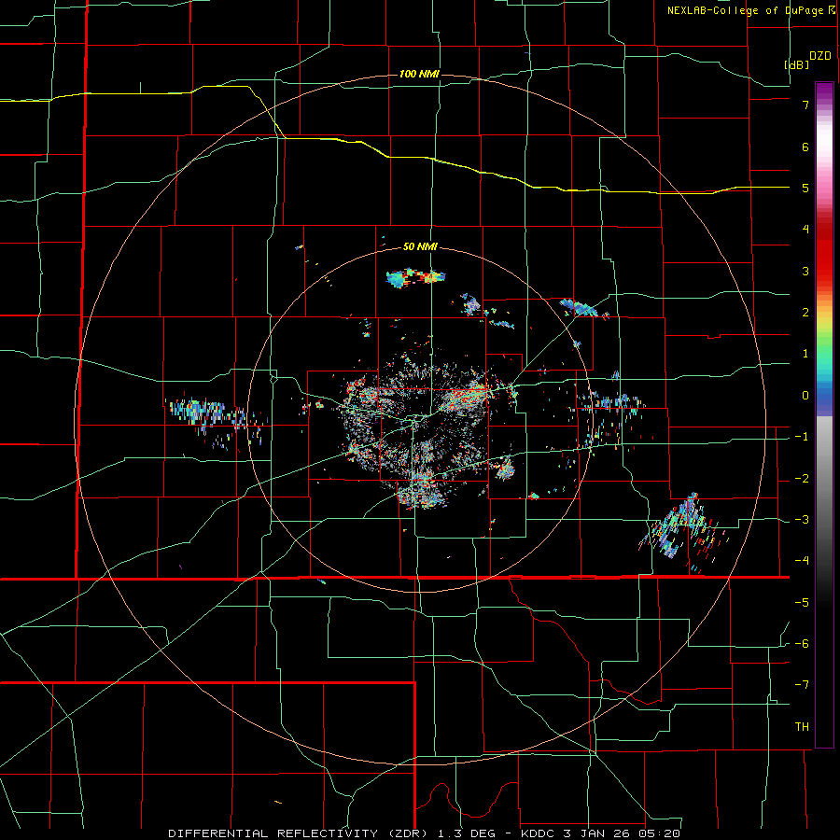The image size is (840, 840).
Task: Click the [dB] unit label
Action: tap(797, 64)
